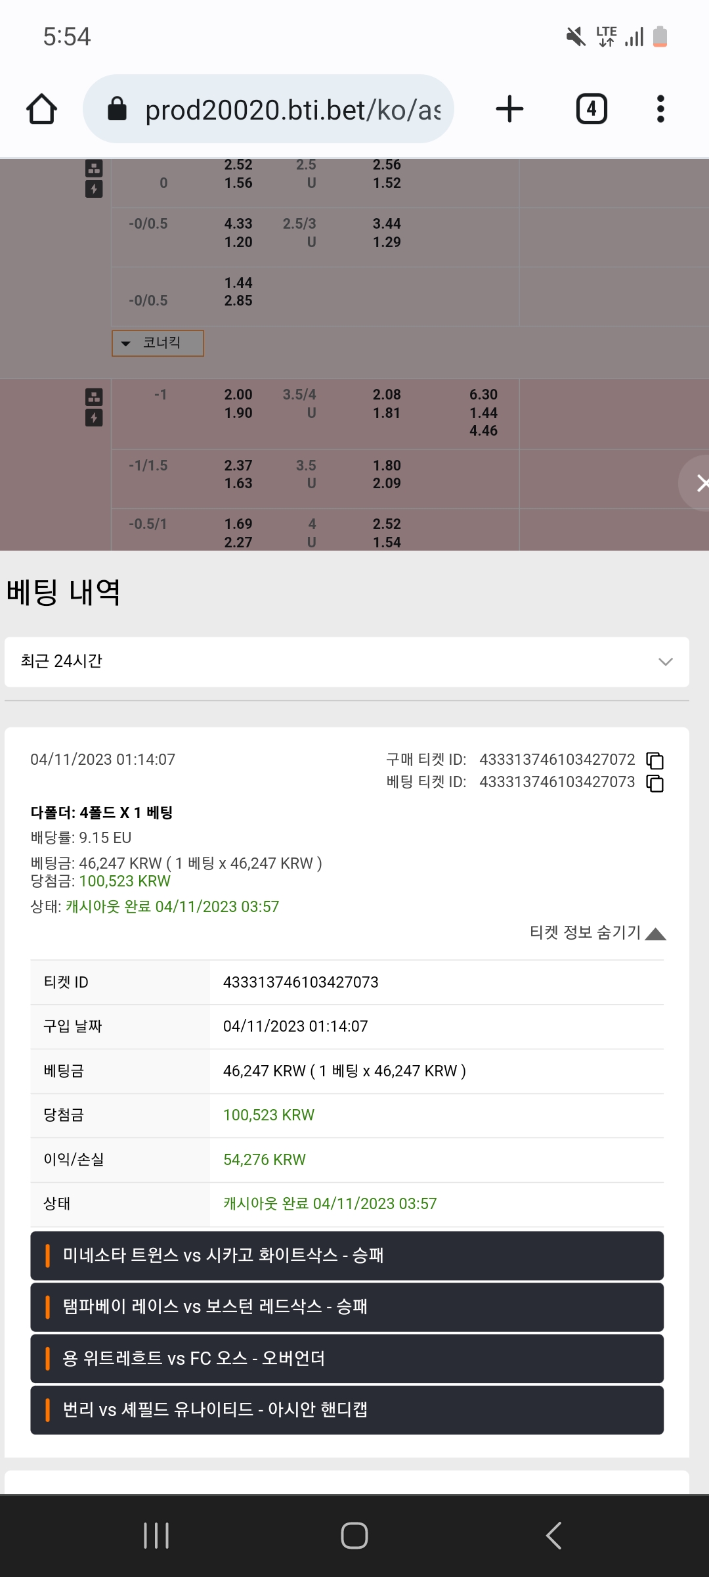
Task: Open 용 위트레흐트 vs FC 오스 bet row
Action: coord(347,1358)
